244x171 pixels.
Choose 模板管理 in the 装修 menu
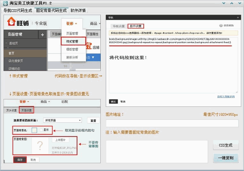click(72, 49)
